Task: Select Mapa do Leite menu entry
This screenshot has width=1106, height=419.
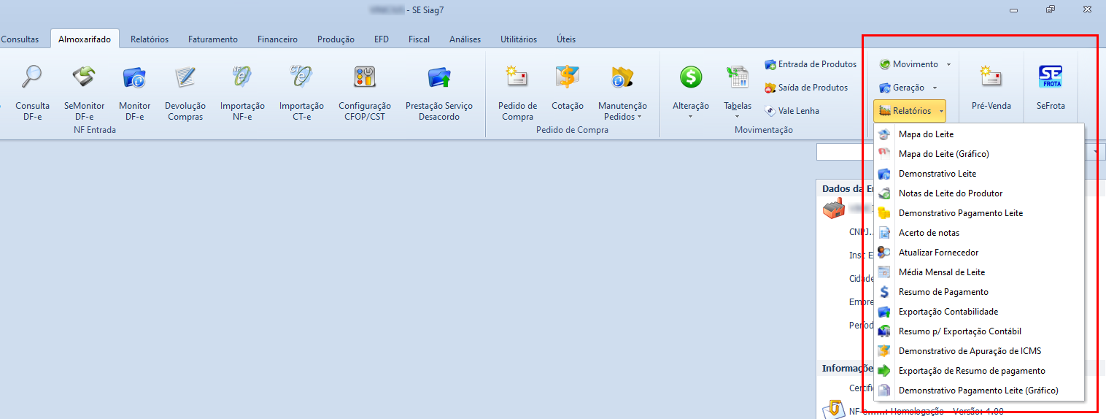Action: (x=926, y=134)
